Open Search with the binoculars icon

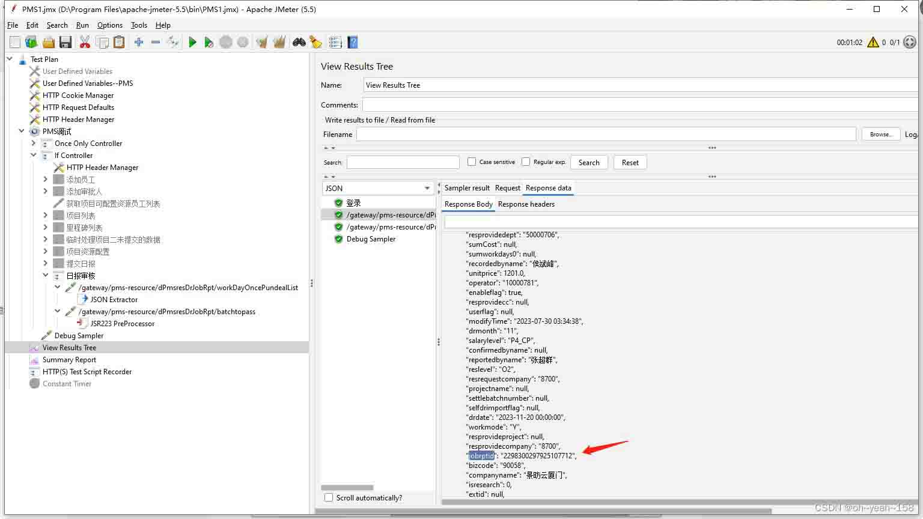(x=299, y=42)
